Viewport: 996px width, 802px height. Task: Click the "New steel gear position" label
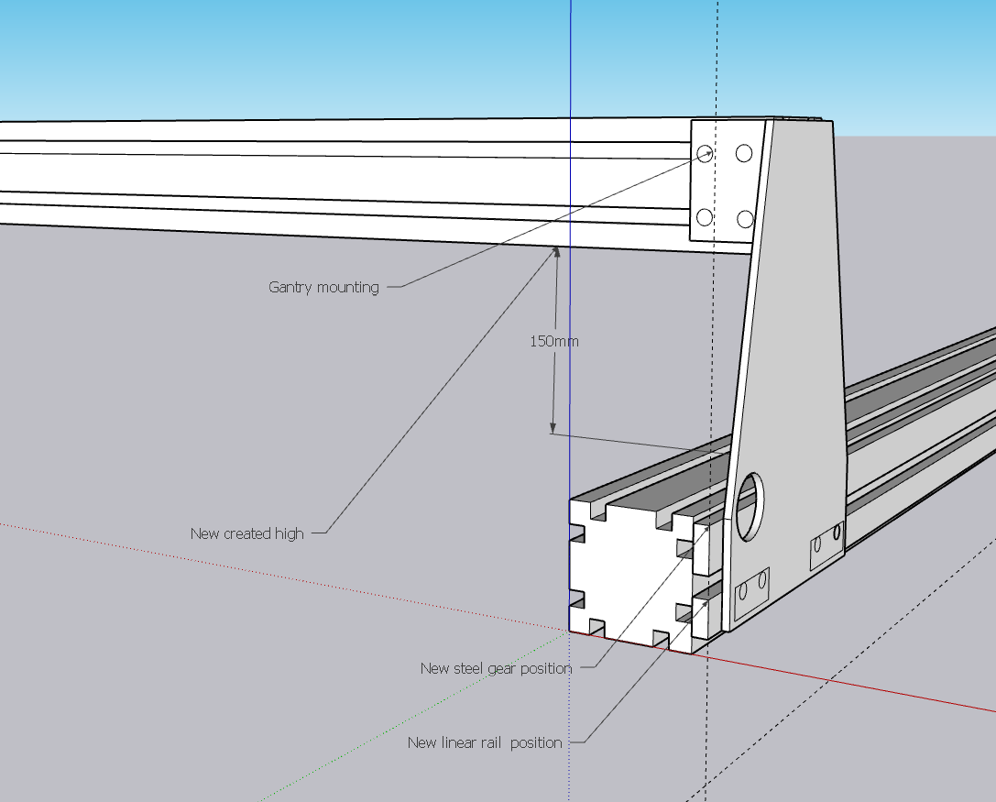click(496, 668)
